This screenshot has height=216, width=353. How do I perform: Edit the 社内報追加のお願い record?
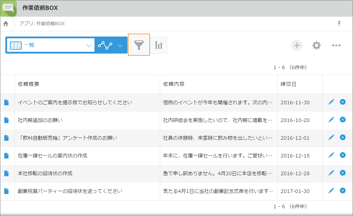pos(331,120)
